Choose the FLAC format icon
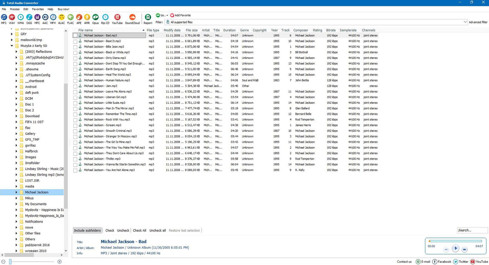The image size is (489, 265). [70, 17]
